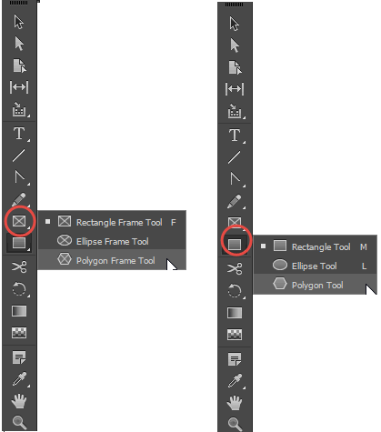Choose Ellipse Tool from shape flyout
381x432 pixels.
(x=316, y=266)
